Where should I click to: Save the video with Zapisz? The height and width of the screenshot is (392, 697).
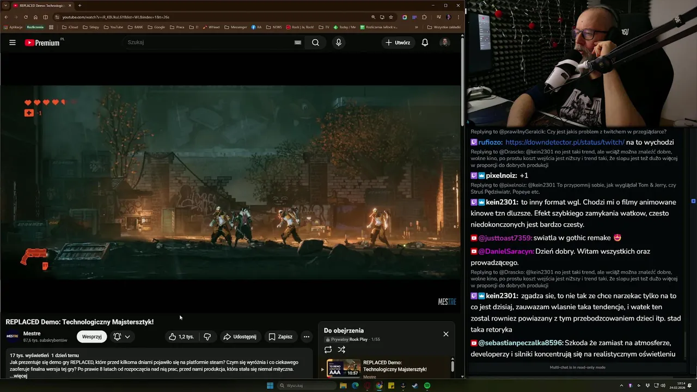pyautogui.click(x=280, y=337)
